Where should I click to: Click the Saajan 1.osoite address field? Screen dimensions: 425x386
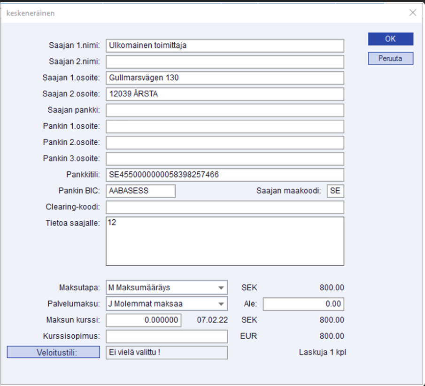click(224, 78)
